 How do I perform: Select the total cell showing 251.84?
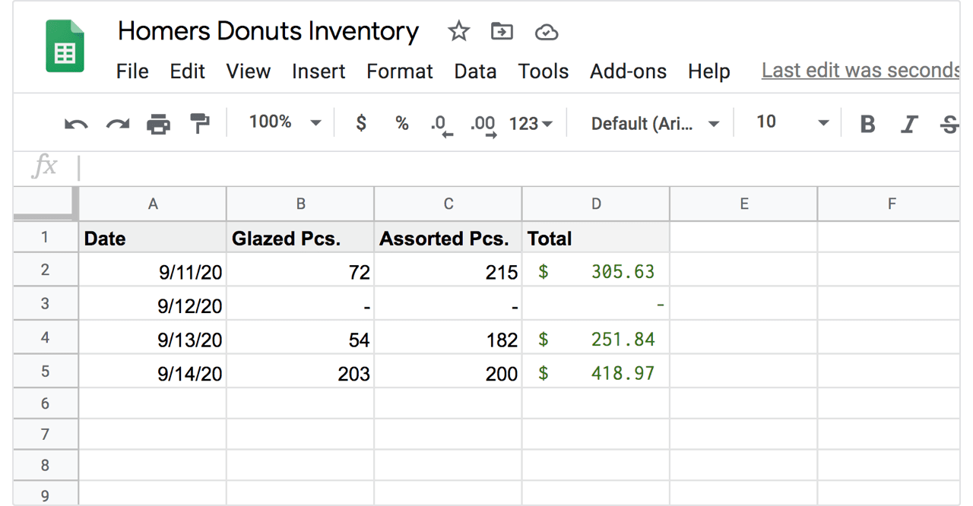coord(596,339)
